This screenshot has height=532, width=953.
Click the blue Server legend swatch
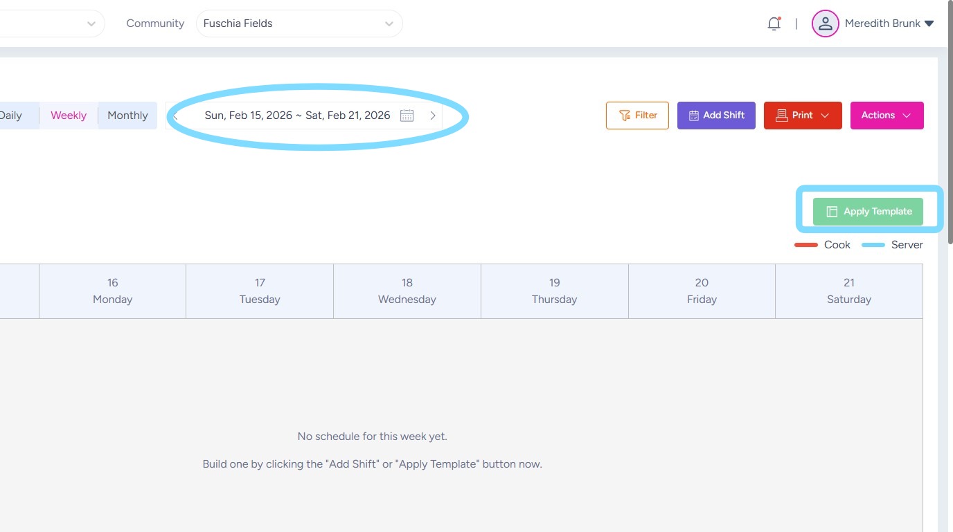click(873, 245)
